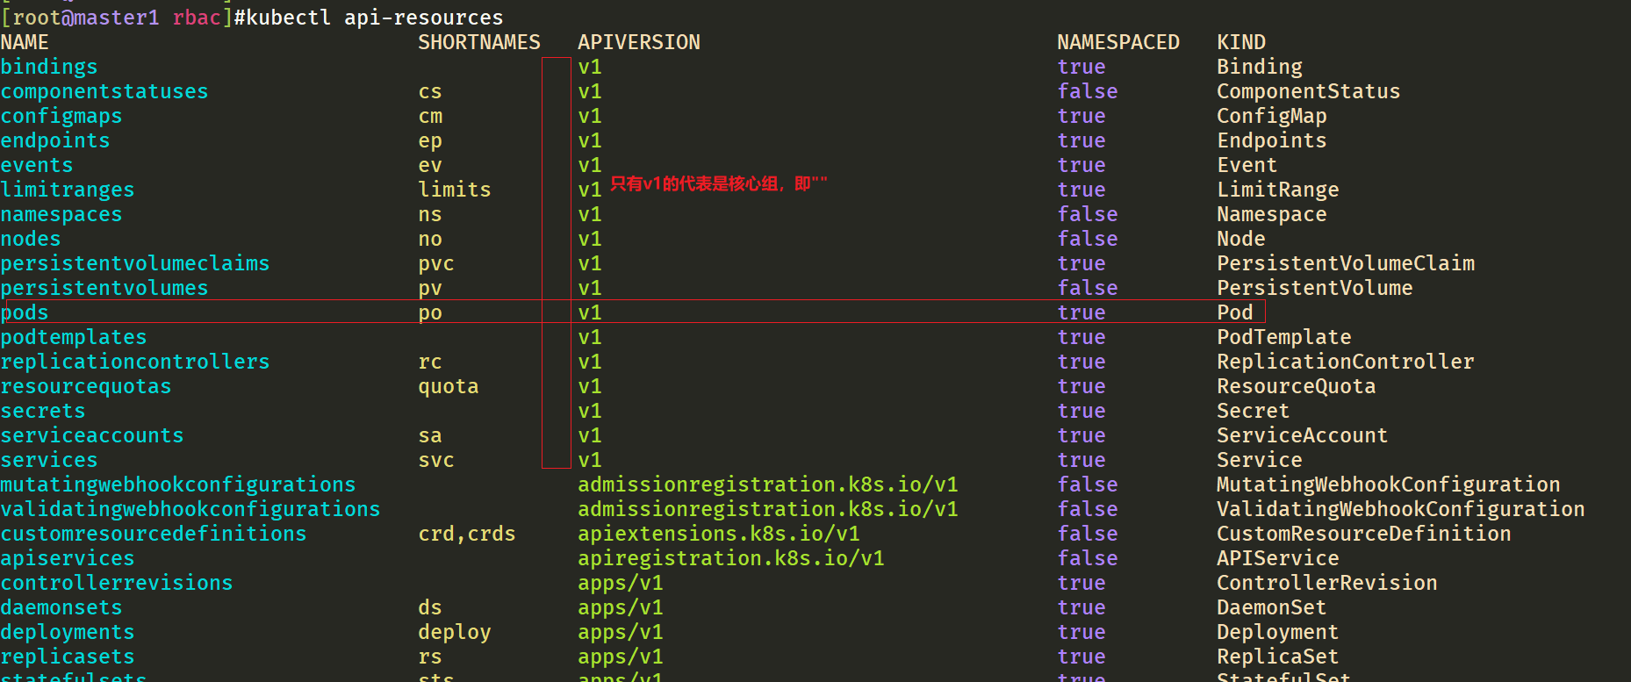
Task: Click the 'PersistentVolumeClaim' kind value
Action: [x=1346, y=263]
